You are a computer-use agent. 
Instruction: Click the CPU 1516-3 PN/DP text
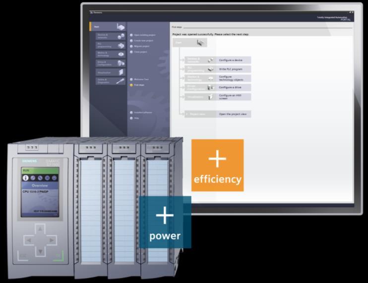point(35,192)
